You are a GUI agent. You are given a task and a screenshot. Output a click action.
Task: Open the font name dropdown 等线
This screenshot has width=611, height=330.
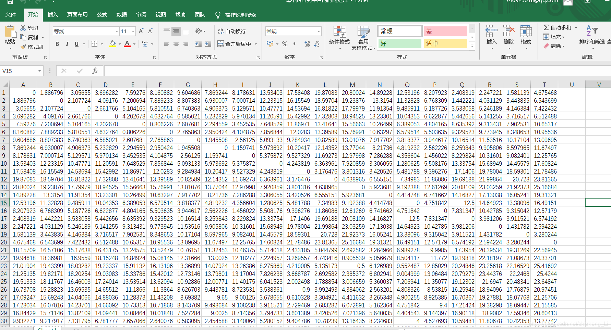coord(117,31)
